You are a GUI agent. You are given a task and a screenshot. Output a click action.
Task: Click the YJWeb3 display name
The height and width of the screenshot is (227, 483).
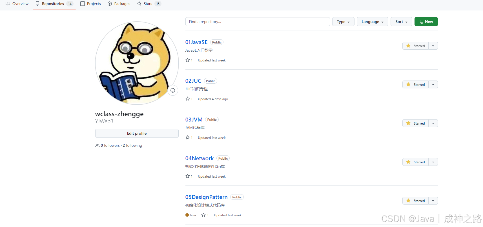[104, 121]
